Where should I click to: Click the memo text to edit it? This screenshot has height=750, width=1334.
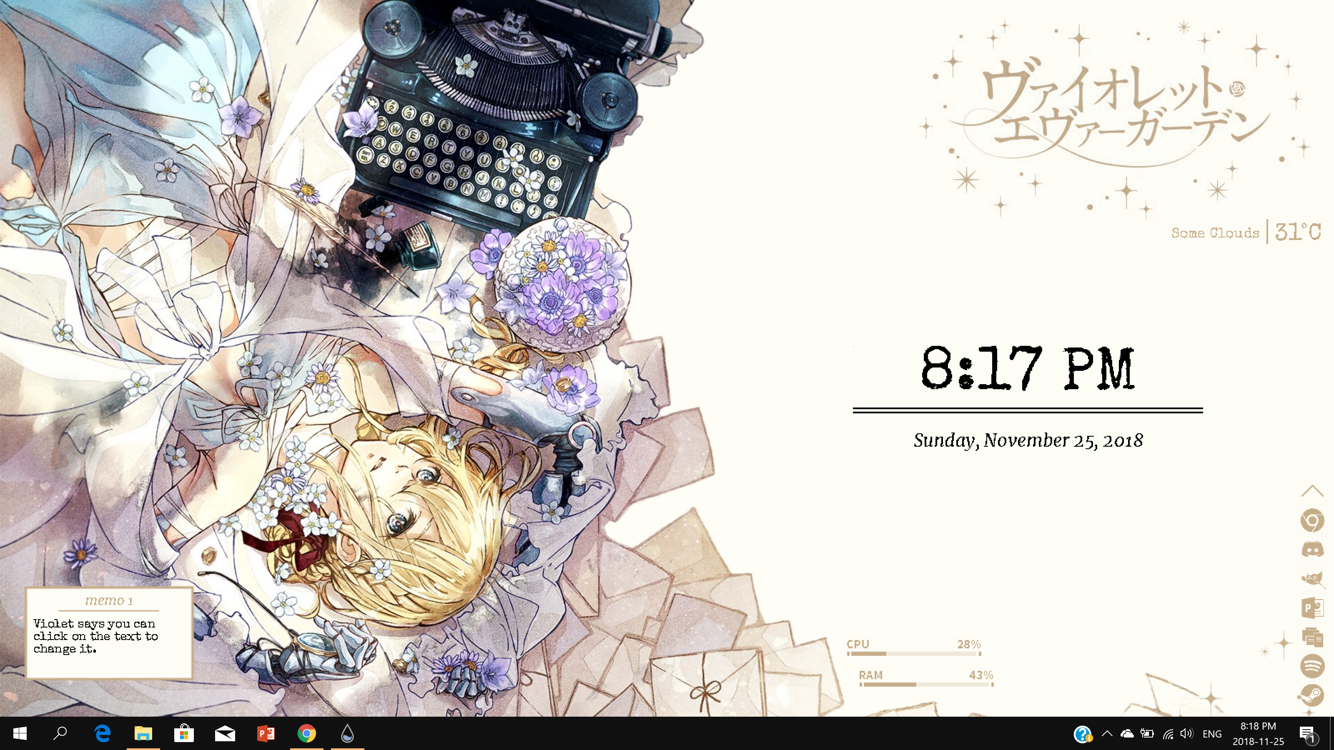click(95, 636)
